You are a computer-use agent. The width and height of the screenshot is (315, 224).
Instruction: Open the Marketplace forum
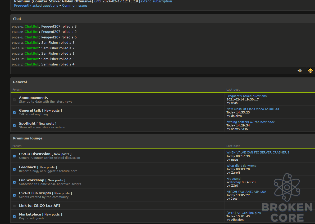[30, 214]
